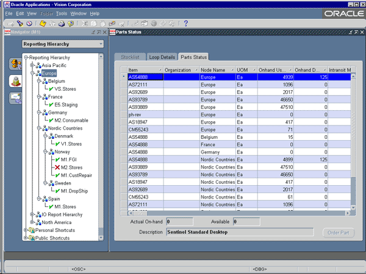
Task: Switch to the Loop Details tab
Action: coord(162,57)
